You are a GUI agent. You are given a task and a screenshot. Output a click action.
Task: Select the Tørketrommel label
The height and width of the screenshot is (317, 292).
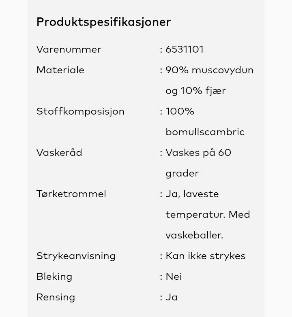(71, 194)
